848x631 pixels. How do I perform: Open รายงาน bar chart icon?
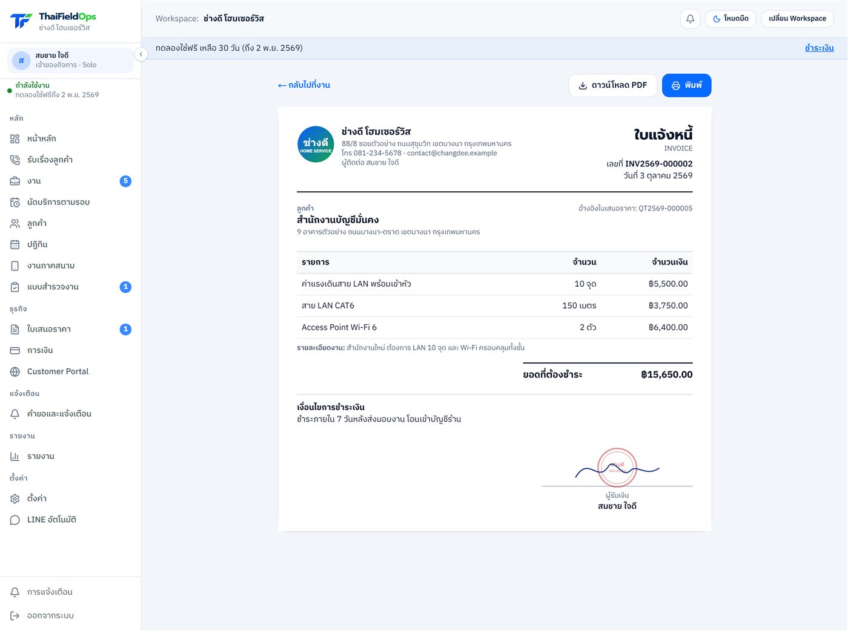pyautogui.click(x=15, y=456)
